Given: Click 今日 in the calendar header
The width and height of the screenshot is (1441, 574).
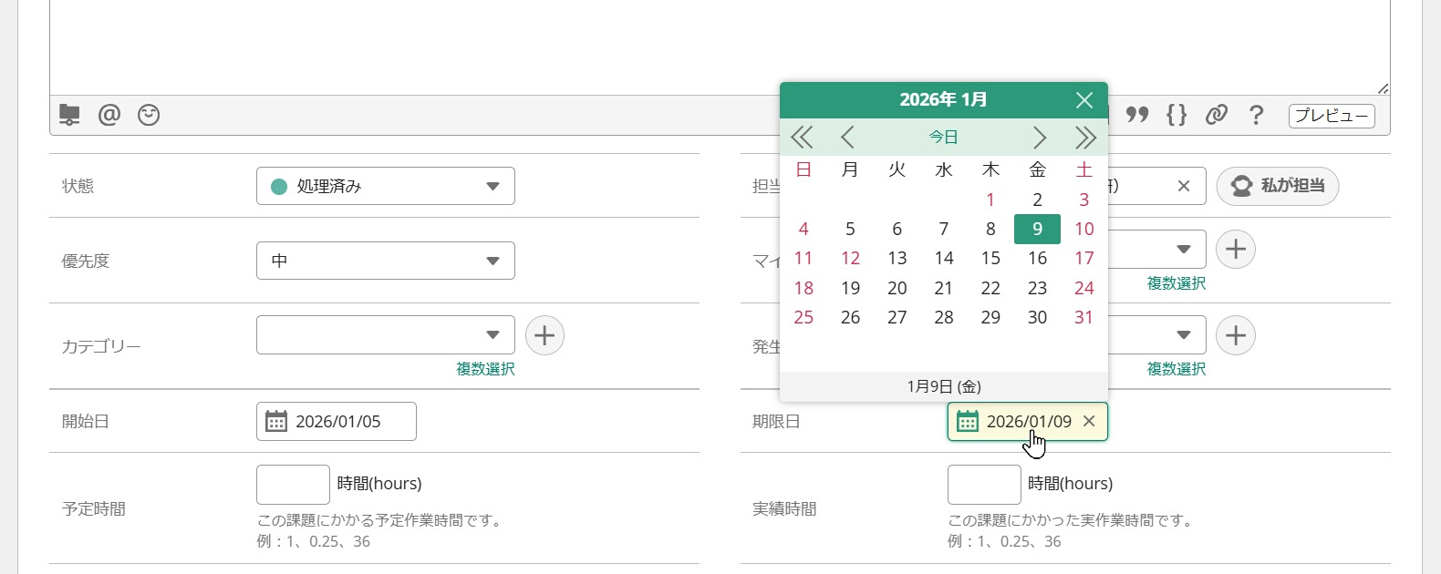Looking at the screenshot, I should (943, 138).
